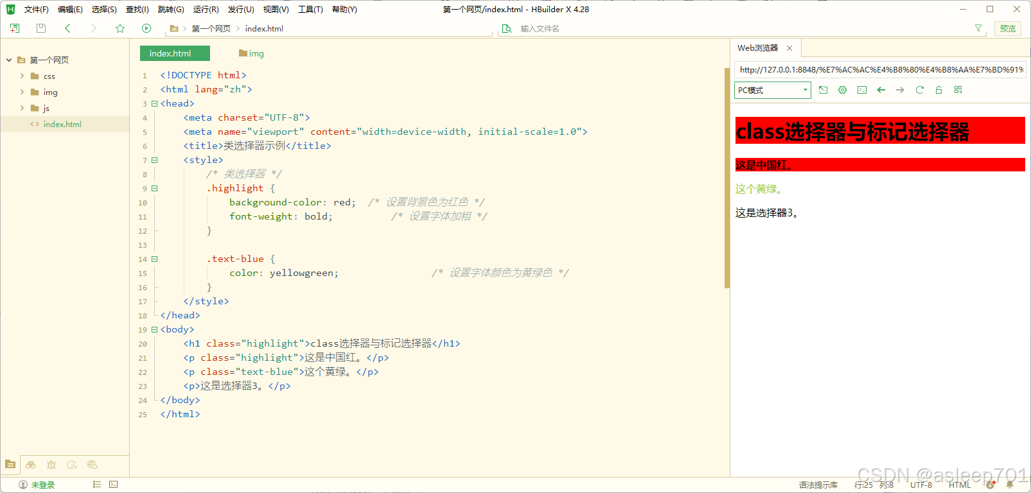Expand the css folder
Image resolution: width=1031 pixels, height=493 pixels.
[x=22, y=76]
